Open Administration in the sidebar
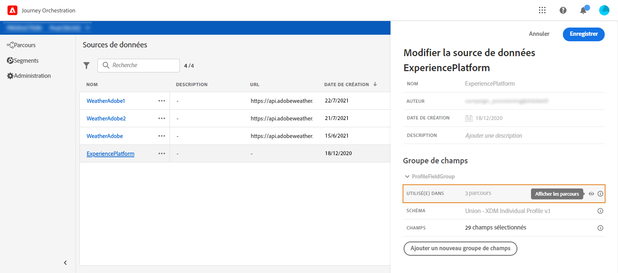 (29, 76)
